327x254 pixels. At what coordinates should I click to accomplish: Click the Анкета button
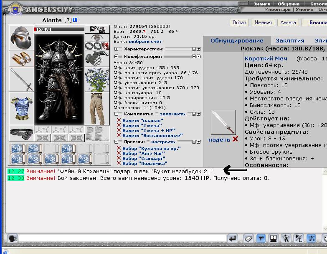pos(288,22)
